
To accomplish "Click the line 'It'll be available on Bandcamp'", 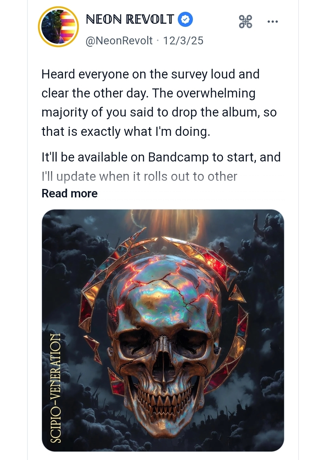I will 161,157.
